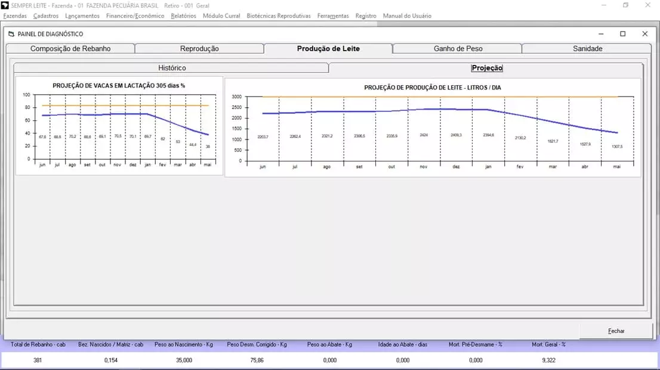Screen dimensions: 660x370
Task: Click the Painel de Diagnóstico window icon
Action: coord(11,34)
